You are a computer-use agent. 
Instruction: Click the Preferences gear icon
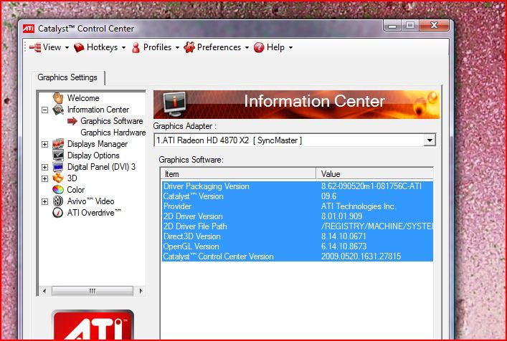tap(189, 47)
